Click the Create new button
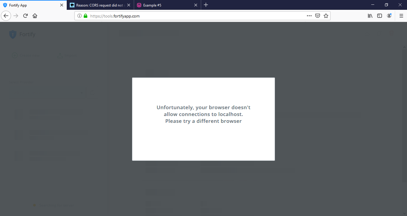407x216 pixels. point(26,55)
